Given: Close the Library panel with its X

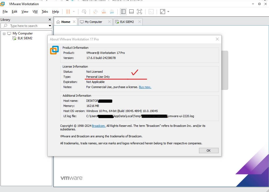Looking at the screenshot, I should pyautogui.click(x=50, y=20).
